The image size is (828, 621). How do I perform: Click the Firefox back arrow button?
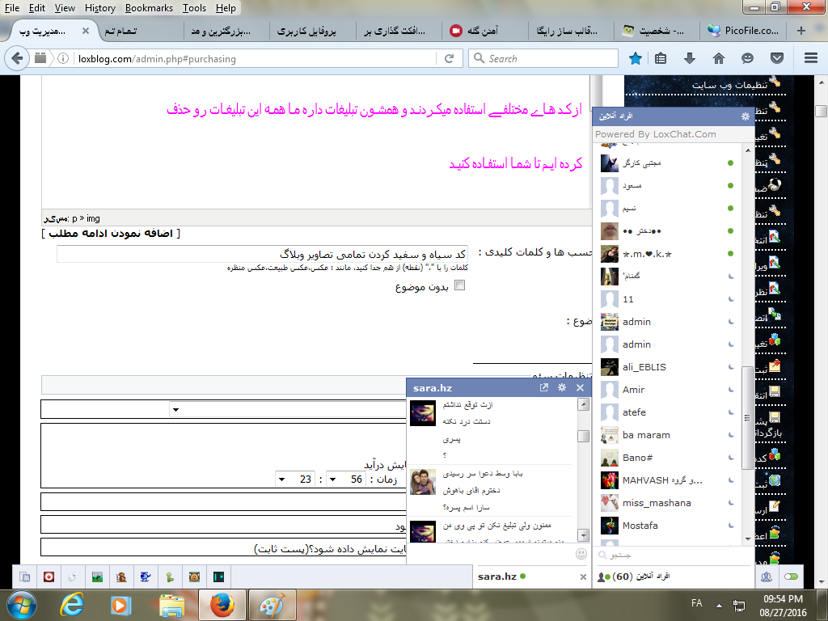[17, 58]
